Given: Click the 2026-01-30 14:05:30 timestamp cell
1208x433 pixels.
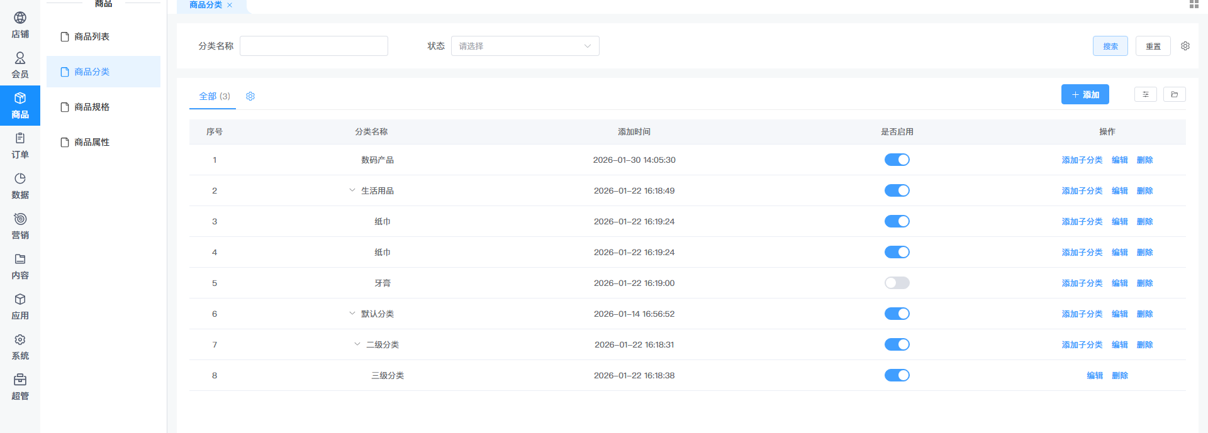Looking at the screenshot, I should pos(634,160).
